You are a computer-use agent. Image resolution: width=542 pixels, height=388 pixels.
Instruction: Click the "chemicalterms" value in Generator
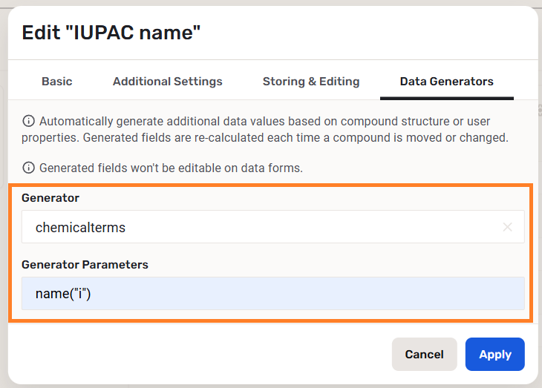80,227
